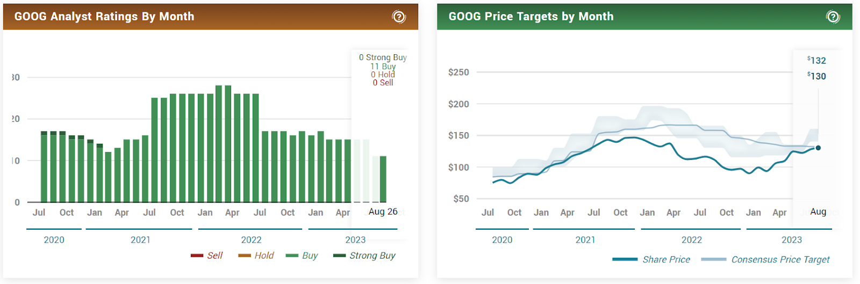Click the $130 tooltip value

point(816,76)
